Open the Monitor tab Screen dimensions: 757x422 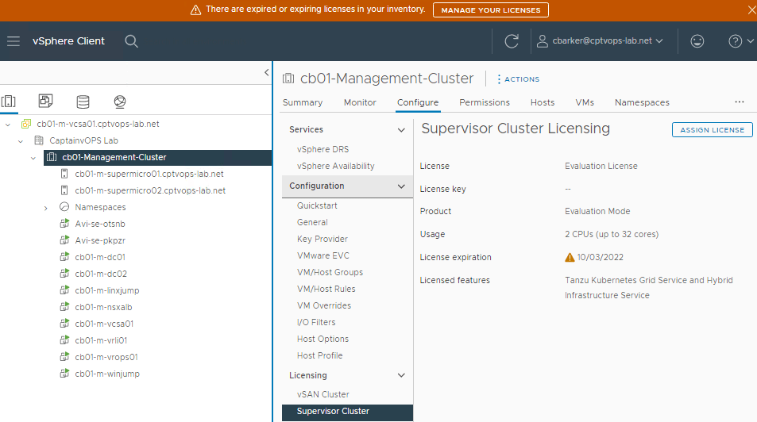(x=360, y=102)
